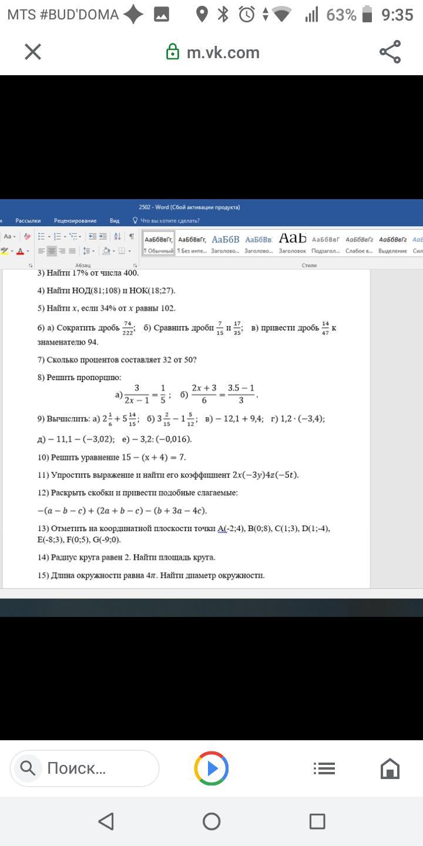This screenshot has height=846, width=423.
Task: Decrease paragraph indent
Action: pos(93,236)
